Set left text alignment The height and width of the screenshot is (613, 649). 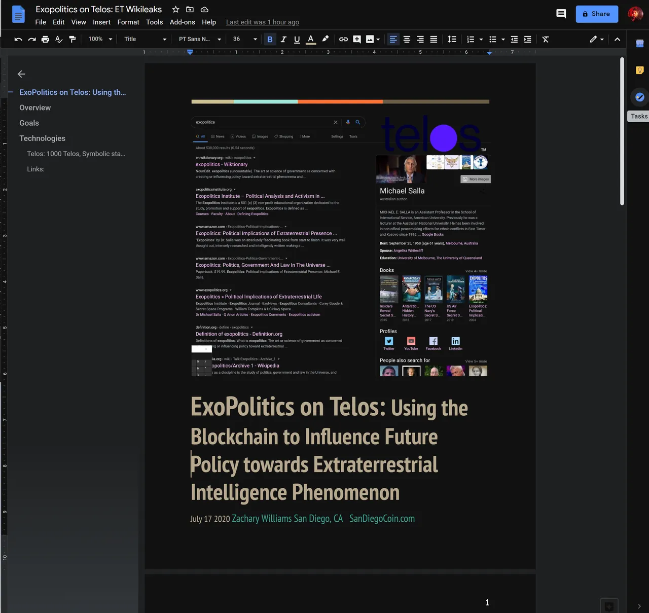393,39
